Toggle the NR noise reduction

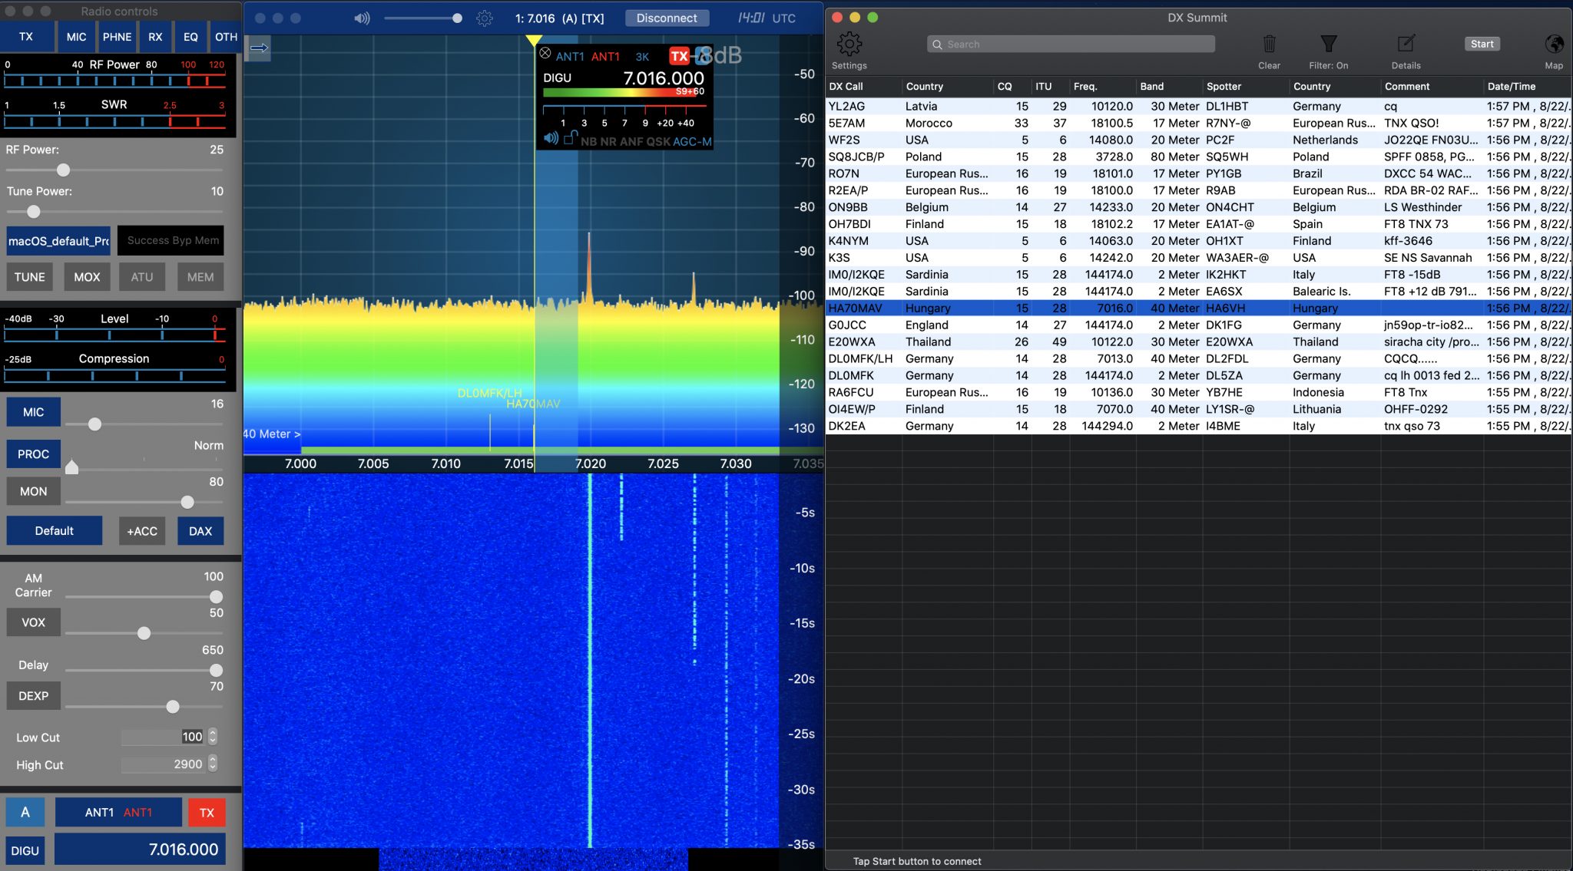[608, 142]
